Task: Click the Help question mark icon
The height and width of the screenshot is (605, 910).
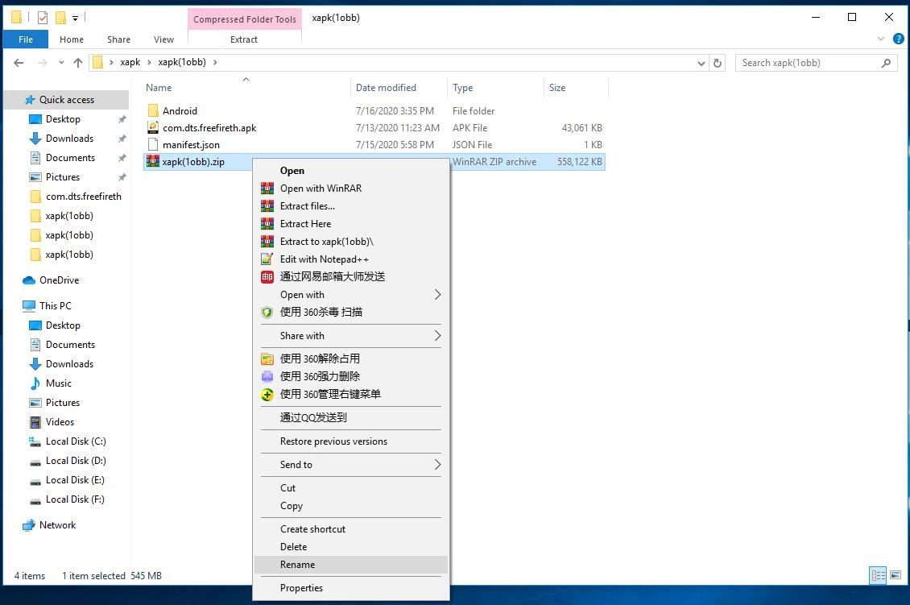Action: [x=899, y=39]
